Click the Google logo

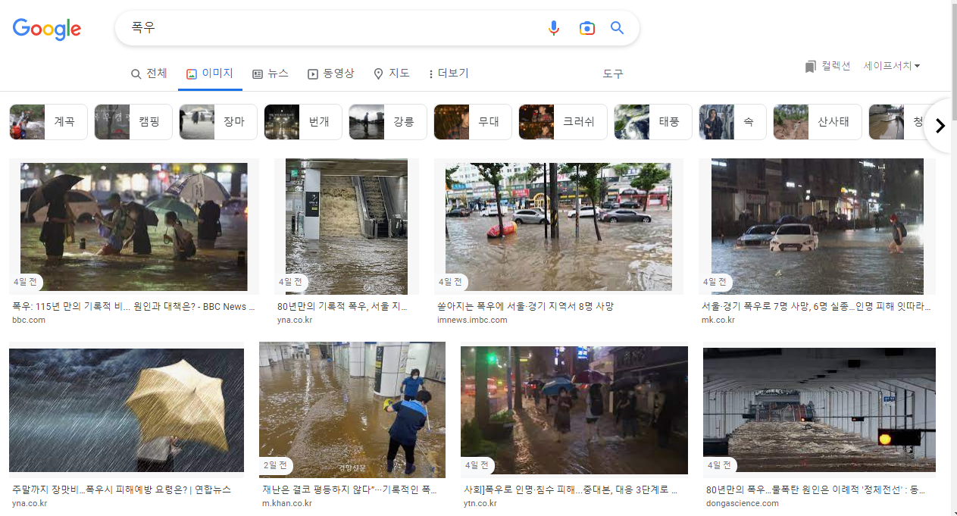pos(47,29)
